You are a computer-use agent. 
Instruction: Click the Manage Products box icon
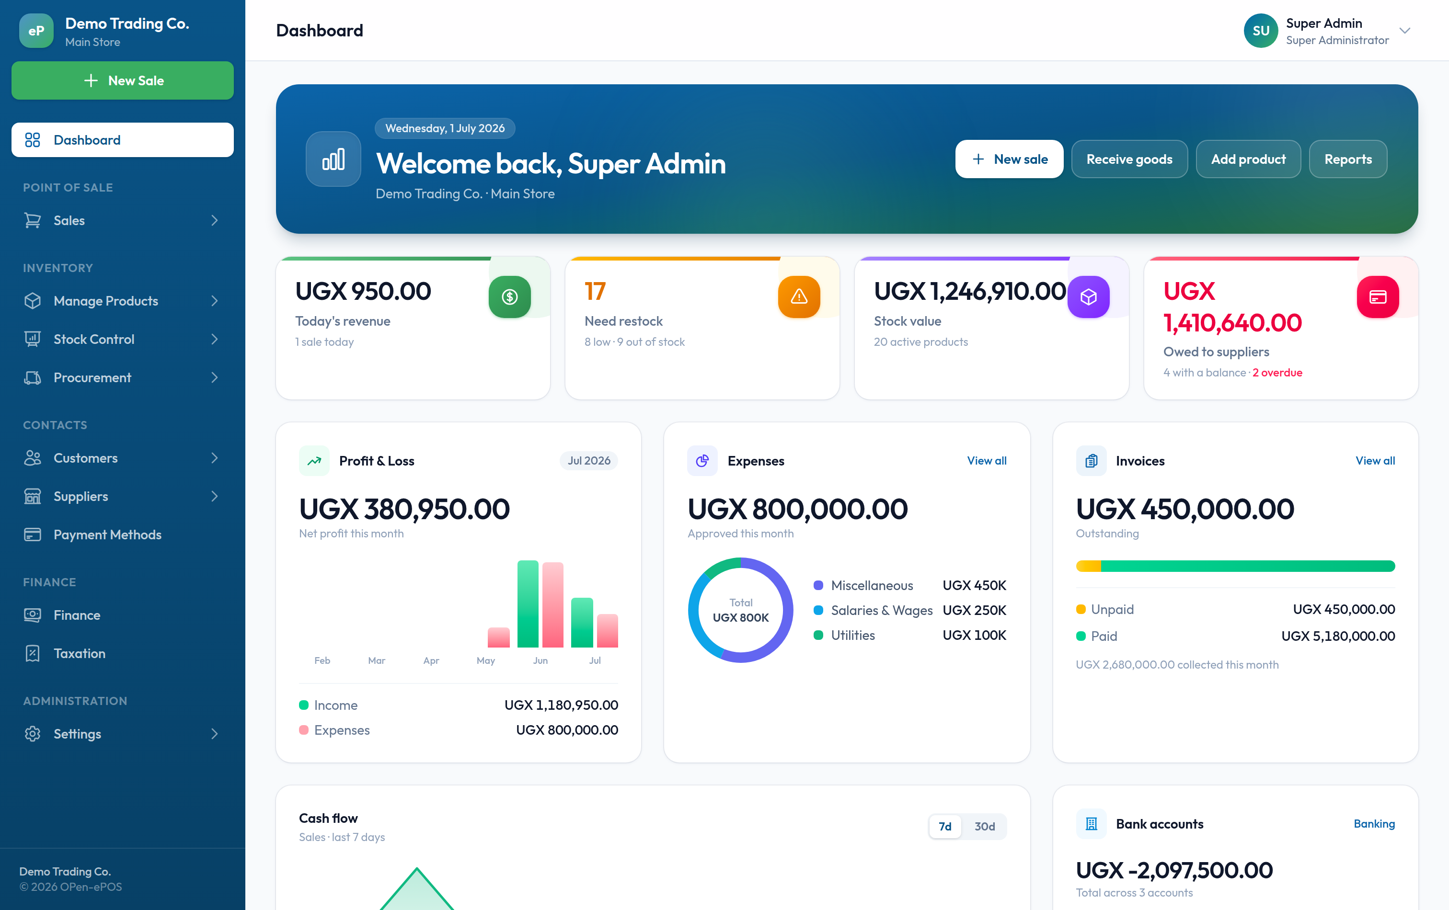point(33,301)
